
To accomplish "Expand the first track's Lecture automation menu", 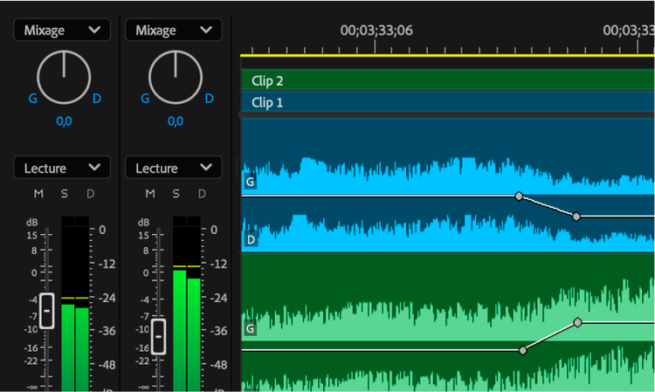I will pos(62,168).
